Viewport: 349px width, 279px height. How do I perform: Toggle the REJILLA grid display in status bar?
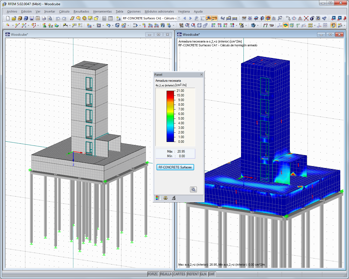point(166,274)
